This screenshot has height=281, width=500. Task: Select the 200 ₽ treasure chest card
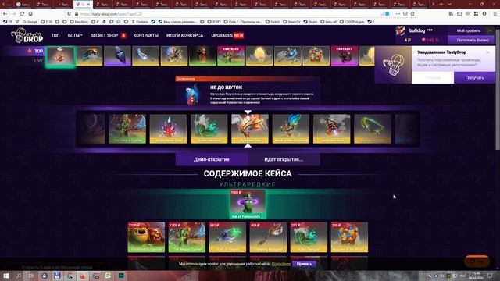click(349, 237)
